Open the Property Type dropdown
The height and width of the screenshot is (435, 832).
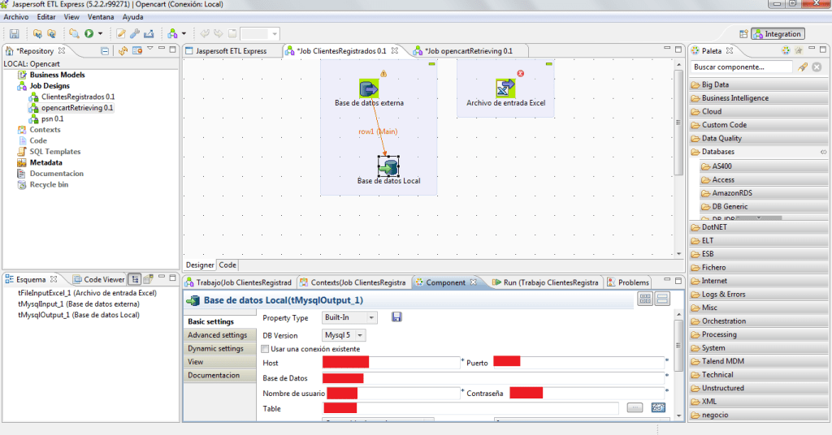click(349, 318)
